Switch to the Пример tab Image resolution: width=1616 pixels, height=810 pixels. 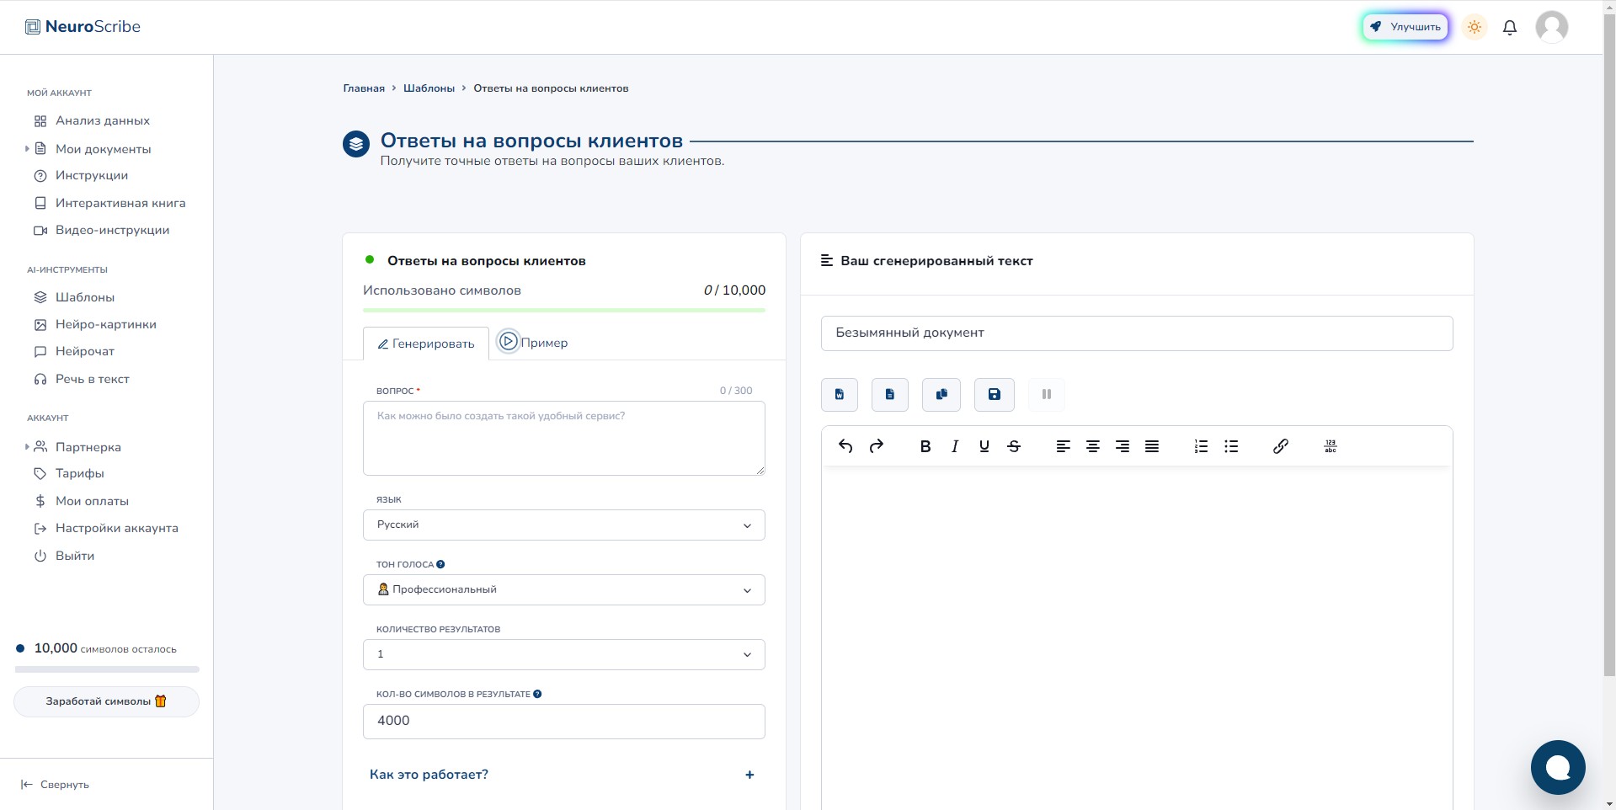533,342
